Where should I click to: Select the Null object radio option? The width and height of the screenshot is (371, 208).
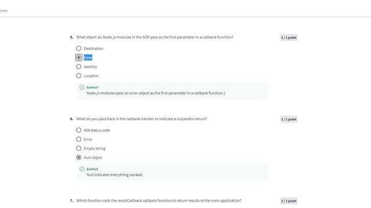(x=79, y=157)
